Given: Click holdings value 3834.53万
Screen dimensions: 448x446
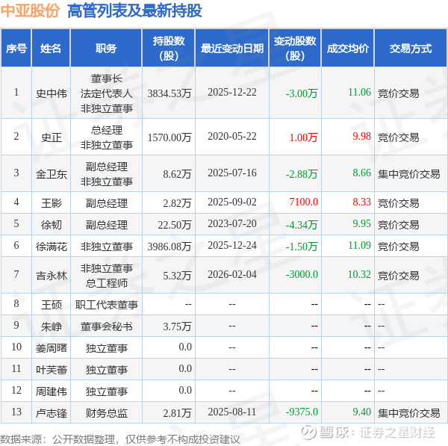Looking at the screenshot, I should coord(169,93).
